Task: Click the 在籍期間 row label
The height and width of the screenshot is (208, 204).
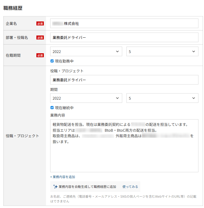Action: [x=13, y=55]
